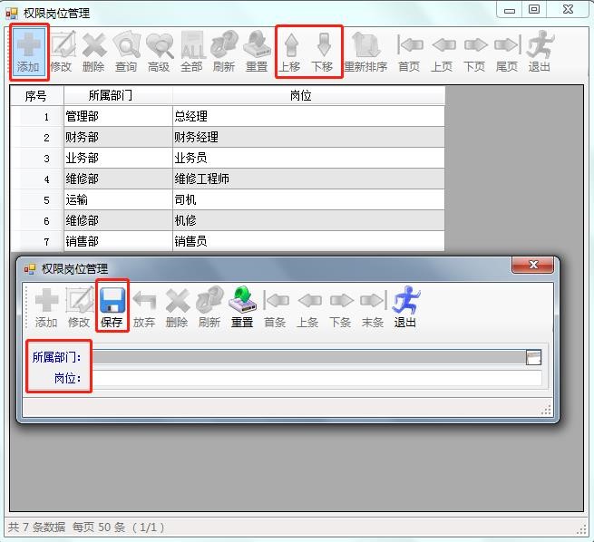The width and height of the screenshot is (594, 542).
Task: Click row number 4 in 序号 column
Action: click(x=36, y=179)
